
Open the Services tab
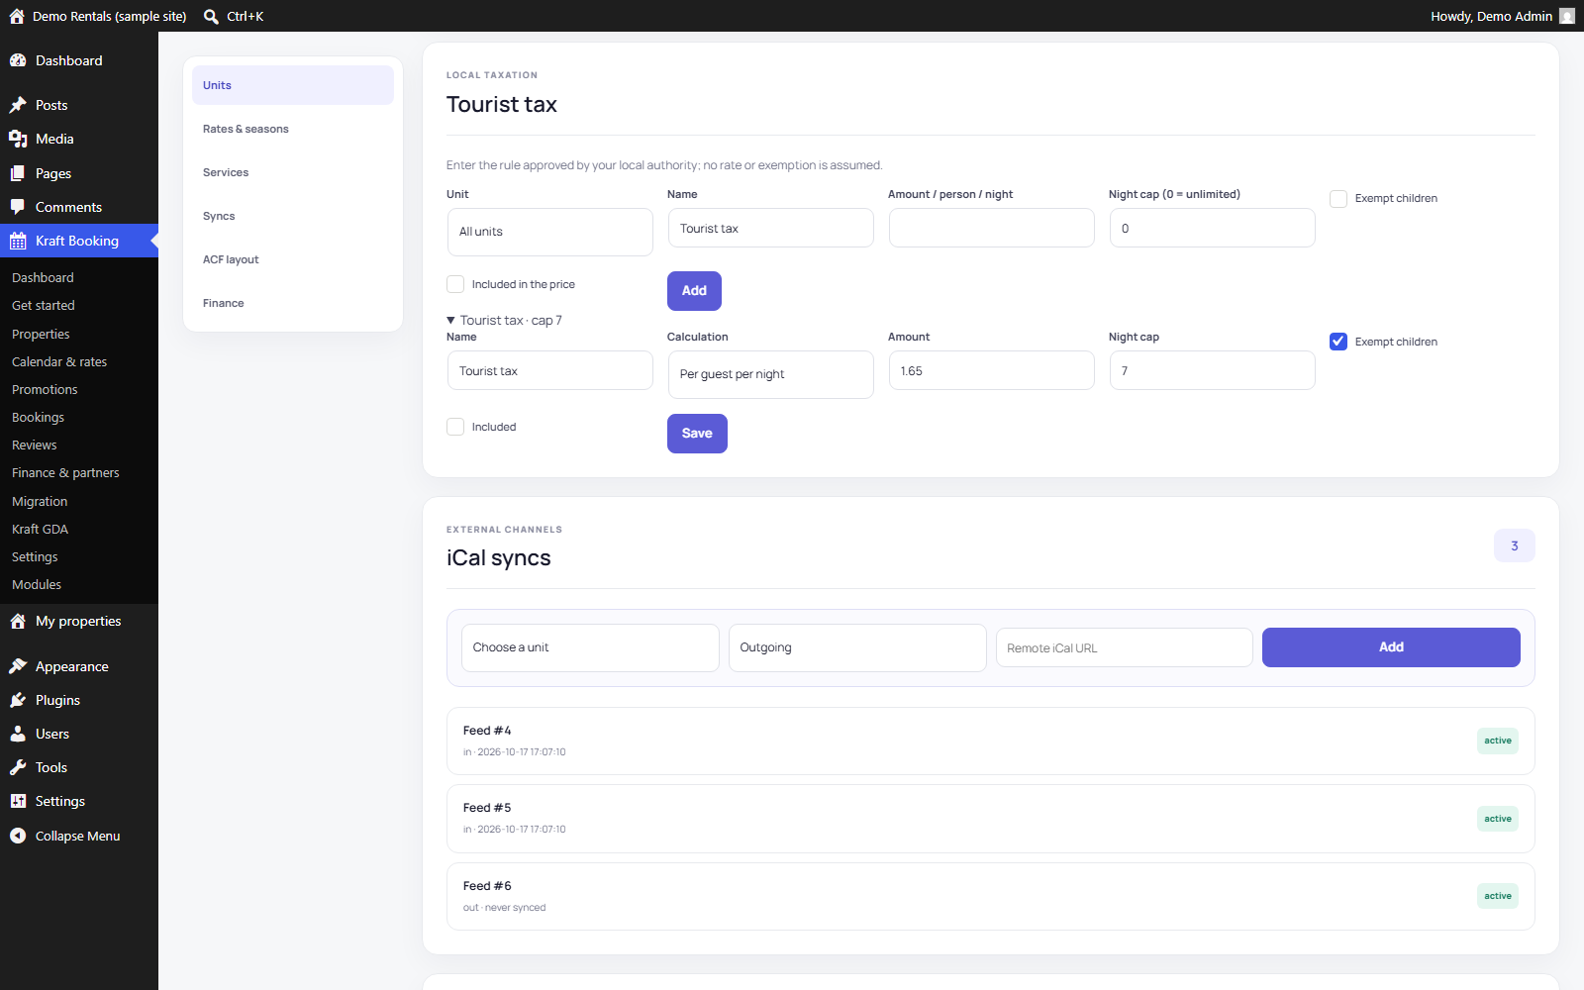click(x=293, y=172)
